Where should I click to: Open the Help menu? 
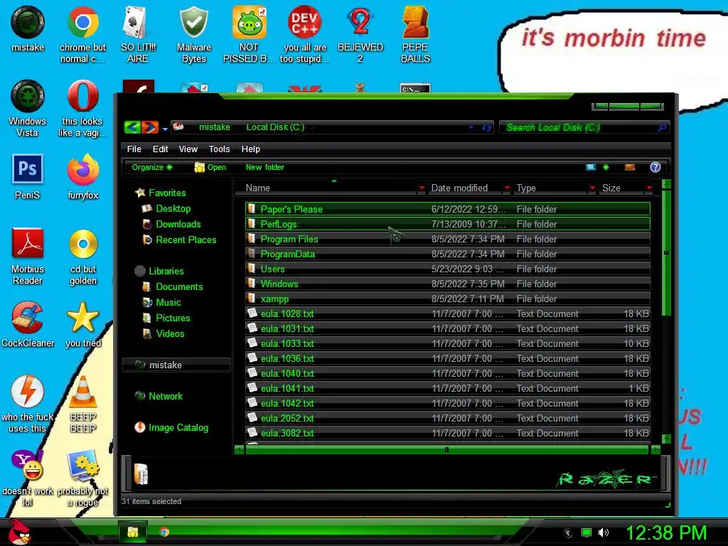pos(251,149)
